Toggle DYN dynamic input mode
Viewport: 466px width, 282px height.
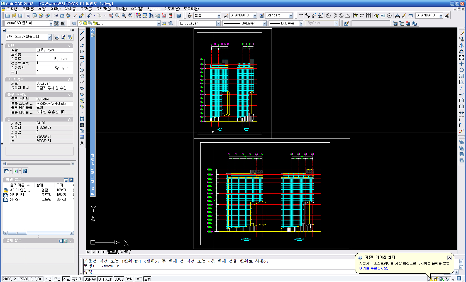click(129, 279)
